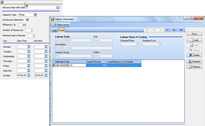Click the Sunday Start Time value 07:00:00

[22, 75]
